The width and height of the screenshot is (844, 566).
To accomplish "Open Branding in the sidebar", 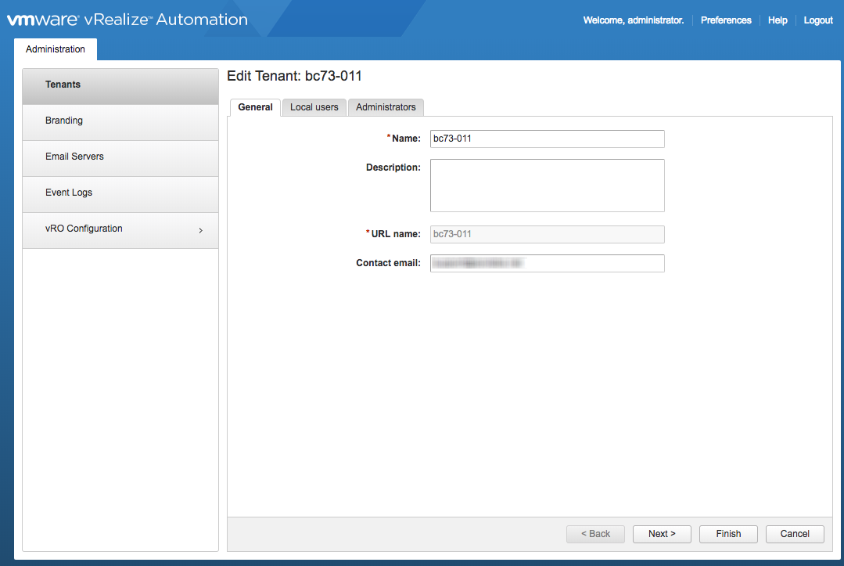I will [x=120, y=122].
